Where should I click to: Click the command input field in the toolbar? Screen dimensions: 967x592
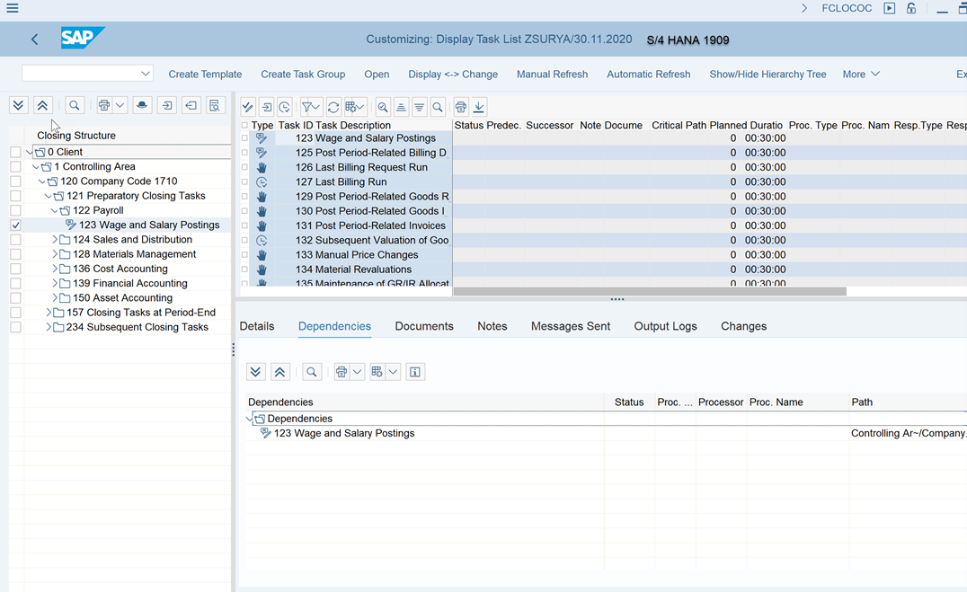pyautogui.click(x=81, y=74)
